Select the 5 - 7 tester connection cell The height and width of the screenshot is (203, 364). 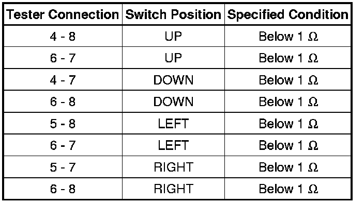pos(63,167)
